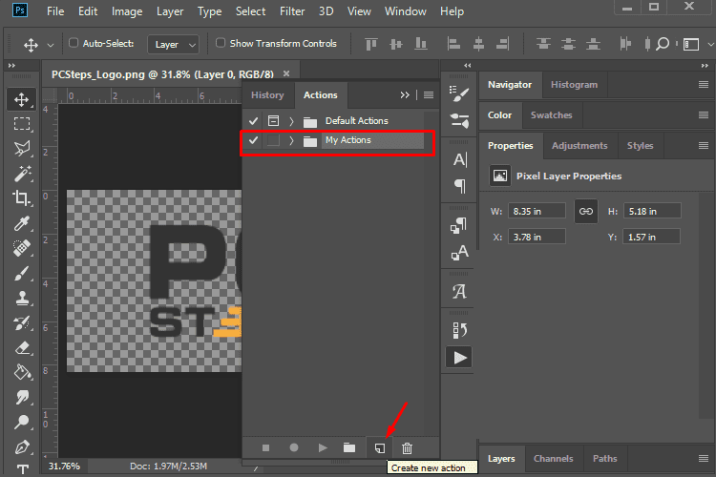Viewport: 716px width, 477px height.
Task: Select the Paint Bucket tool
Action: click(x=21, y=372)
